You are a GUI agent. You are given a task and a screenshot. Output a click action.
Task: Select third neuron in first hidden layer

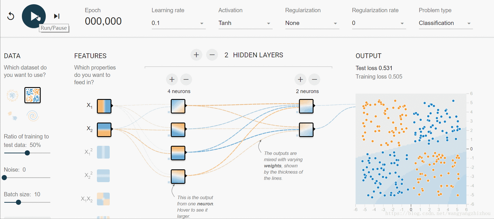[x=178, y=153]
